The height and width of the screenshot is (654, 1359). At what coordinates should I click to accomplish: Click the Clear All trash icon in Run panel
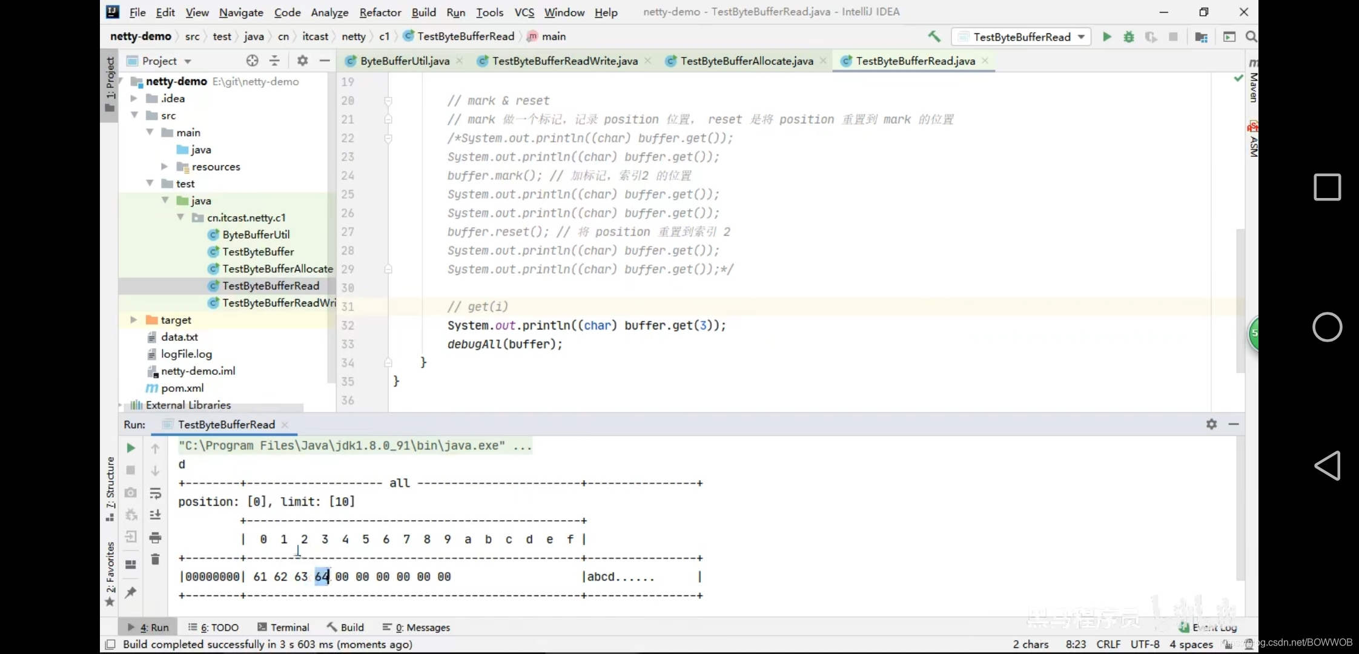coord(155,560)
